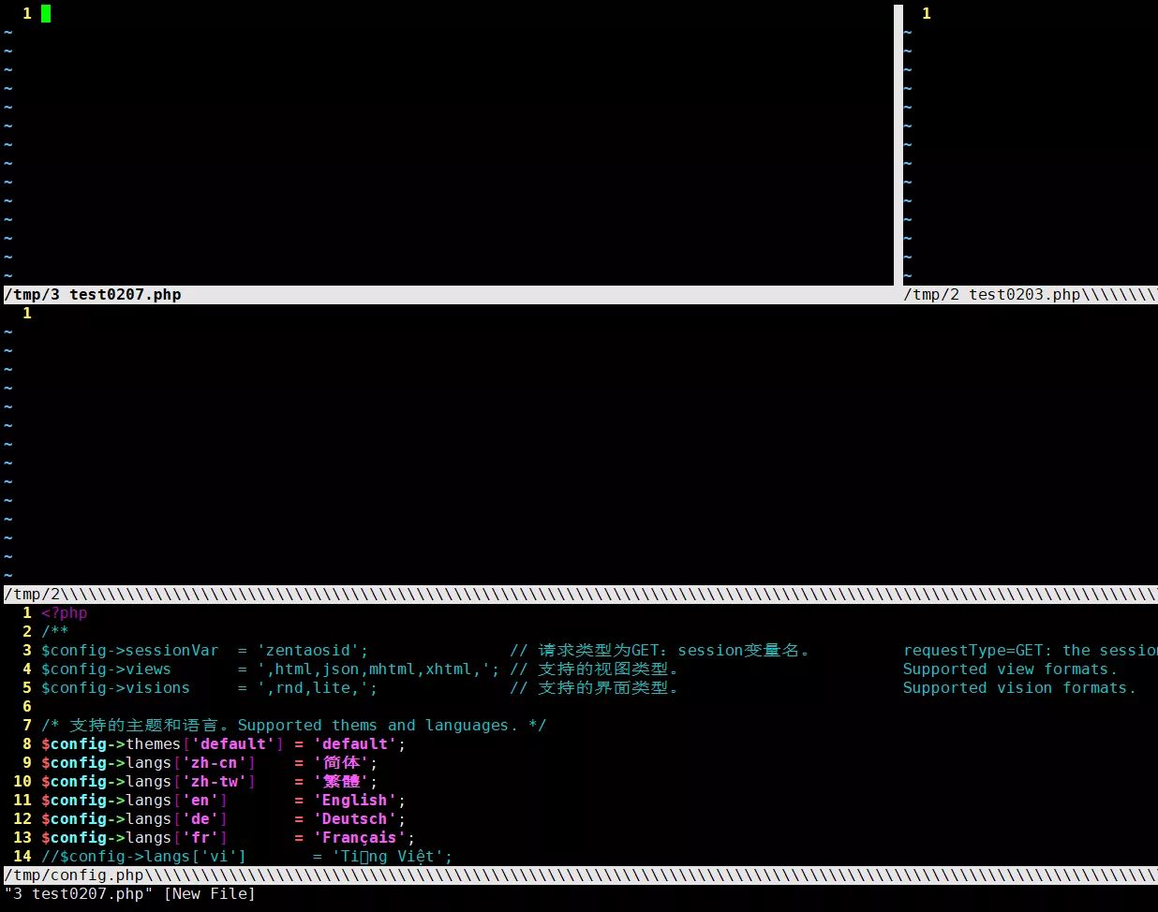Place cursor on the <?php line
The image size is (1158, 912).
pyautogui.click(x=65, y=613)
